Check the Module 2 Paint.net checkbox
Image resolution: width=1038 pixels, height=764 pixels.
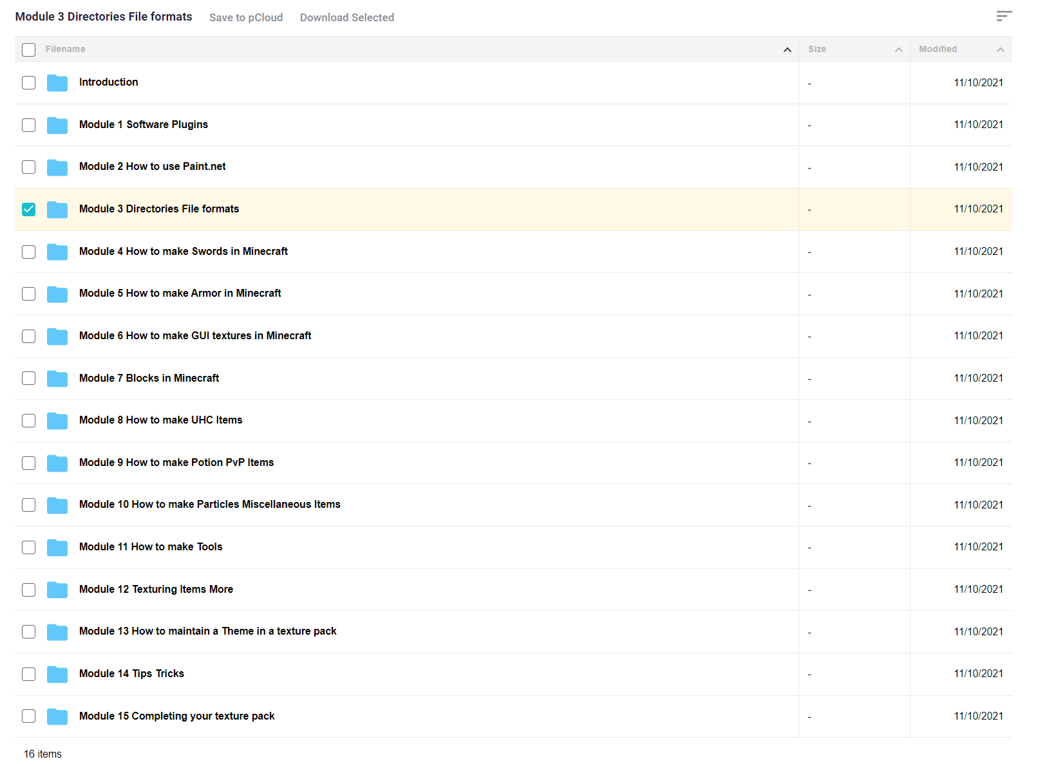pyautogui.click(x=29, y=167)
